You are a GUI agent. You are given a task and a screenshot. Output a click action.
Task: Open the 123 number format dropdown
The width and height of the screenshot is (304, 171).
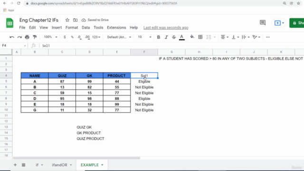click(96, 37)
